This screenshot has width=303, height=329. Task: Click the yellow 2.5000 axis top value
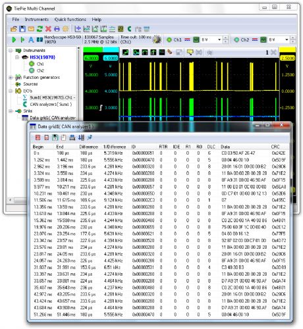coord(287,58)
